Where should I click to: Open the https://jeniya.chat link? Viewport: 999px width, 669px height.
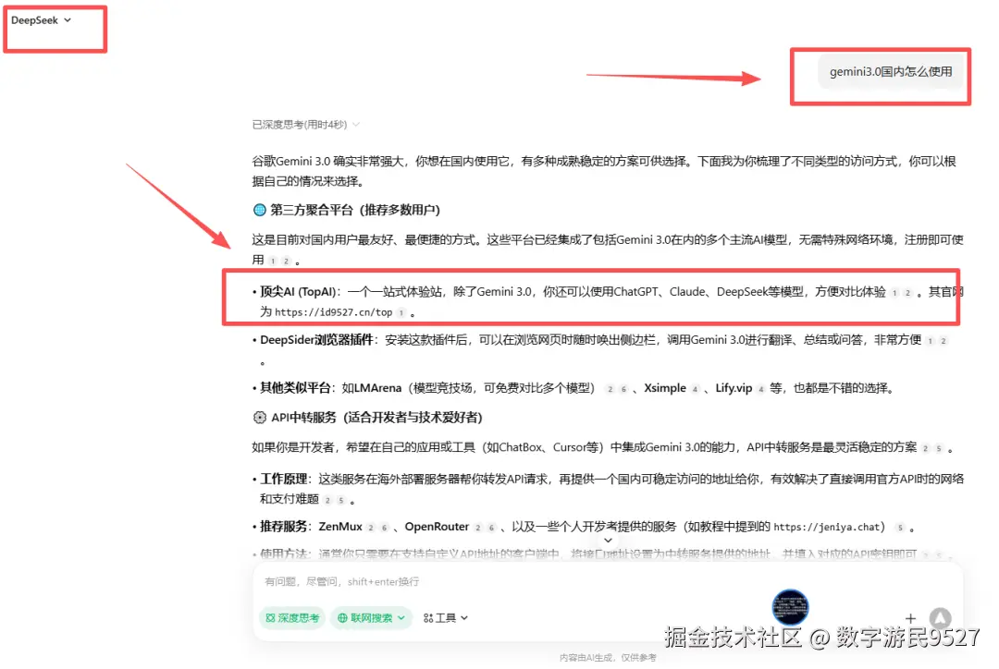point(826,527)
